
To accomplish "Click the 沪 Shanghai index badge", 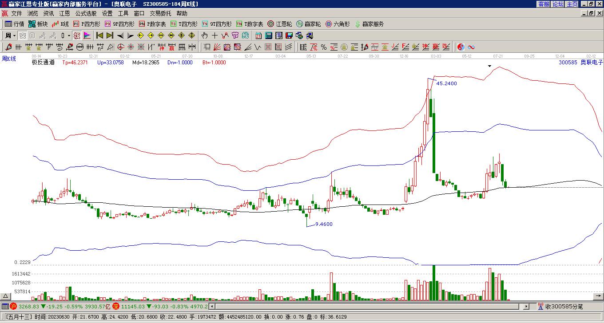I will tap(13, 306).
